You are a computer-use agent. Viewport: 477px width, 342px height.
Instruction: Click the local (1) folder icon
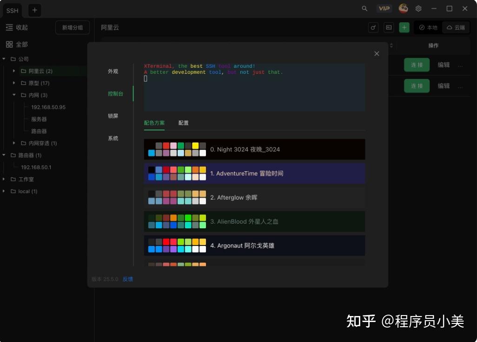pos(13,191)
